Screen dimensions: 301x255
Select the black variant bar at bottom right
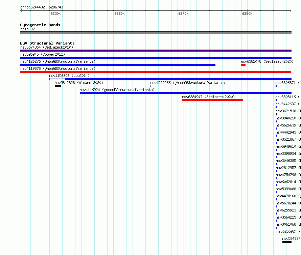pos(287,242)
